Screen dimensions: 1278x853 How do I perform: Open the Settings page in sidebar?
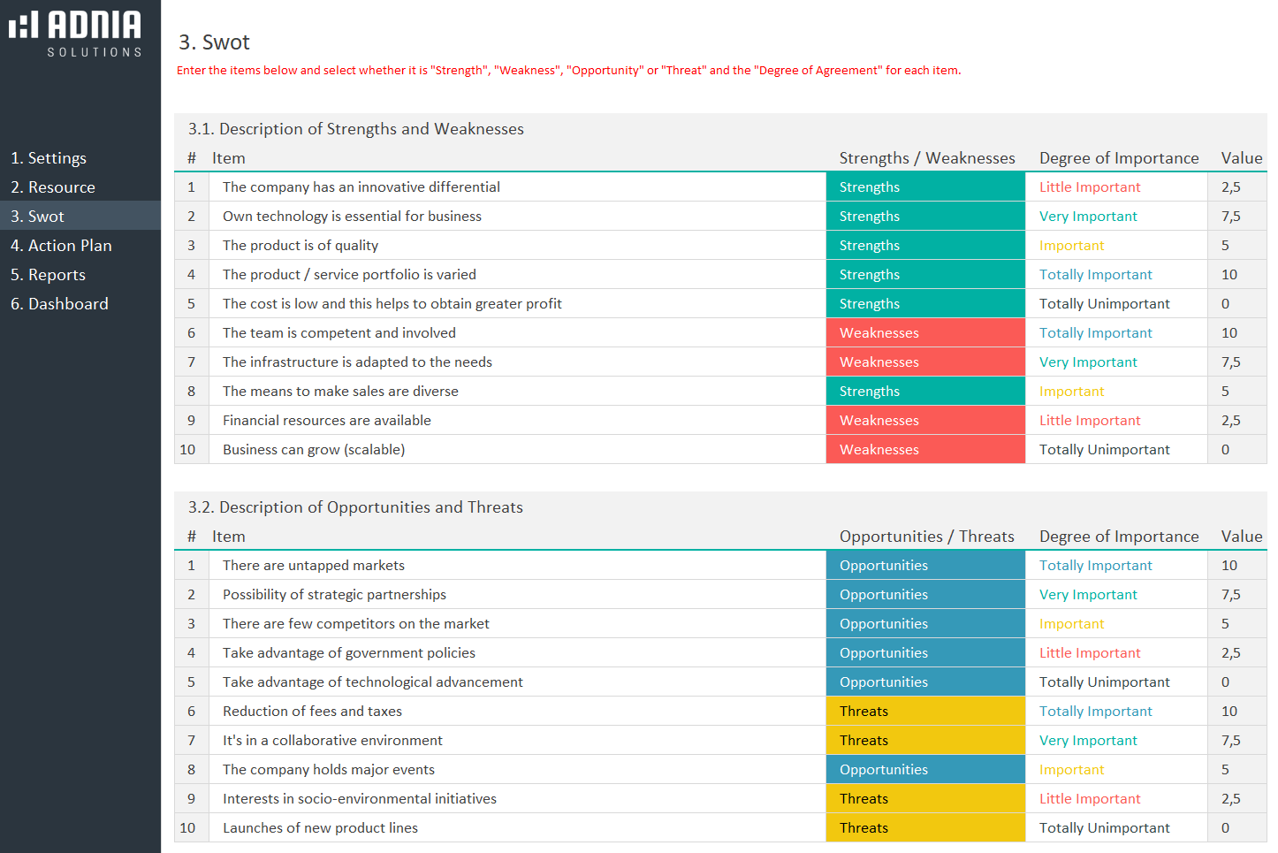[x=49, y=158]
